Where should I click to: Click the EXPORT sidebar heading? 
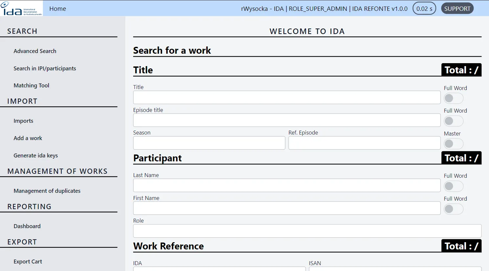(22, 242)
